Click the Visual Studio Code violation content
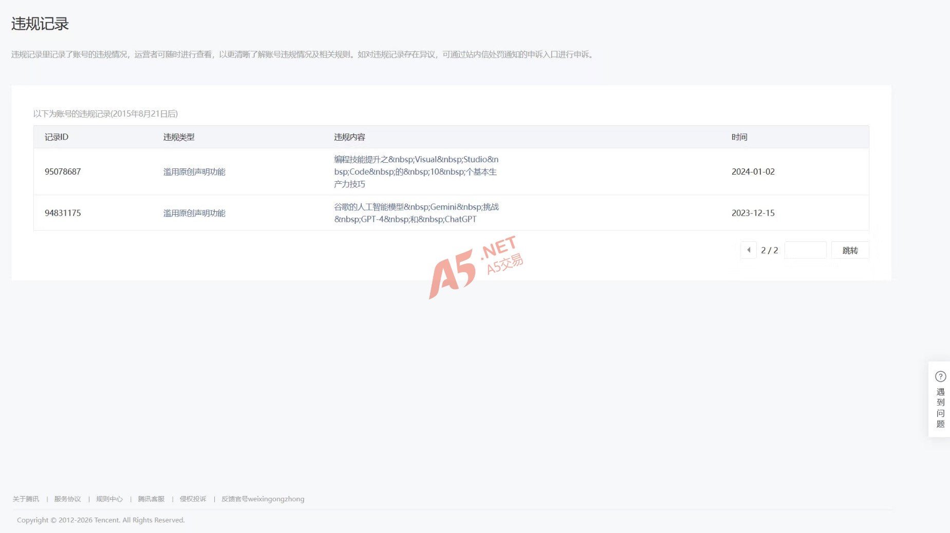This screenshot has width=950, height=533. [416, 172]
